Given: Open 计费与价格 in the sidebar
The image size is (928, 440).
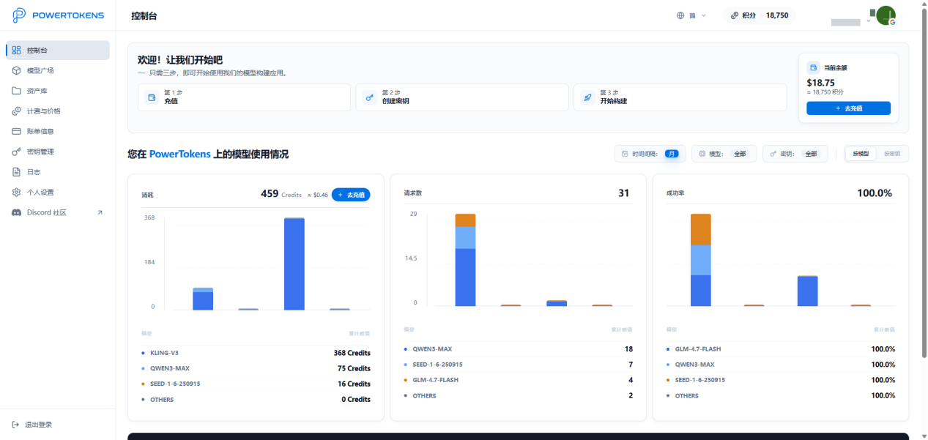Looking at the screenshot, I should point(58,111).
